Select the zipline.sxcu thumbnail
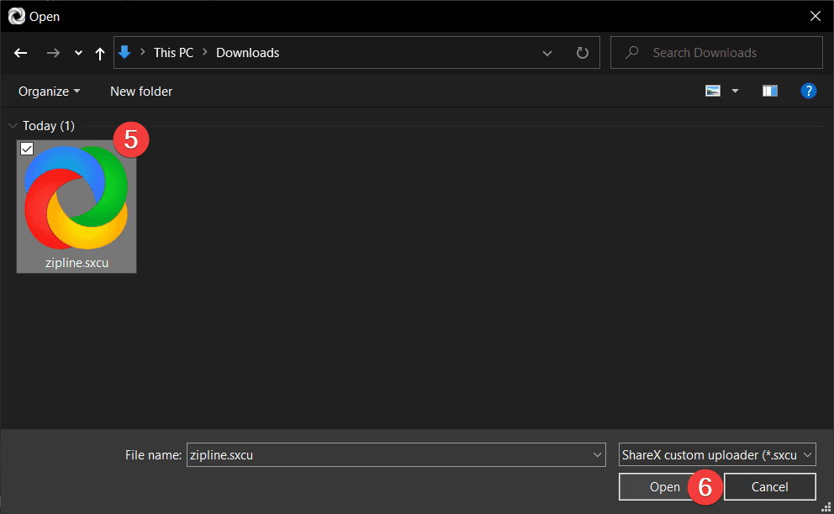 76,202
